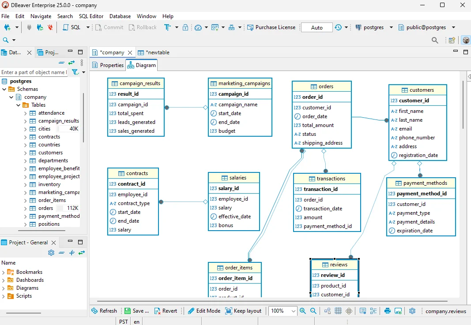Click the Project panel settings gear

[51, 253]
